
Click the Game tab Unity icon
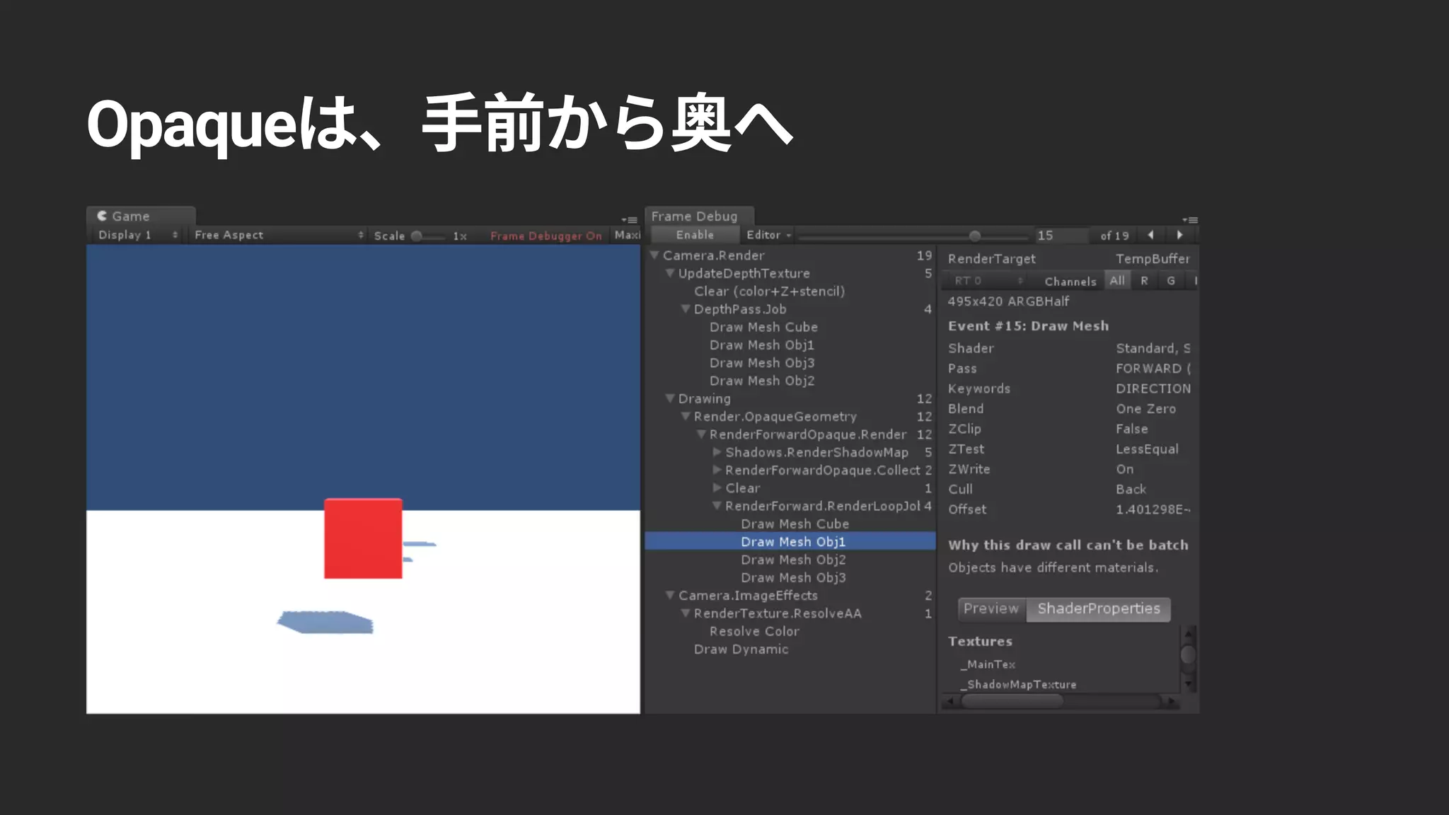[103, 216]
